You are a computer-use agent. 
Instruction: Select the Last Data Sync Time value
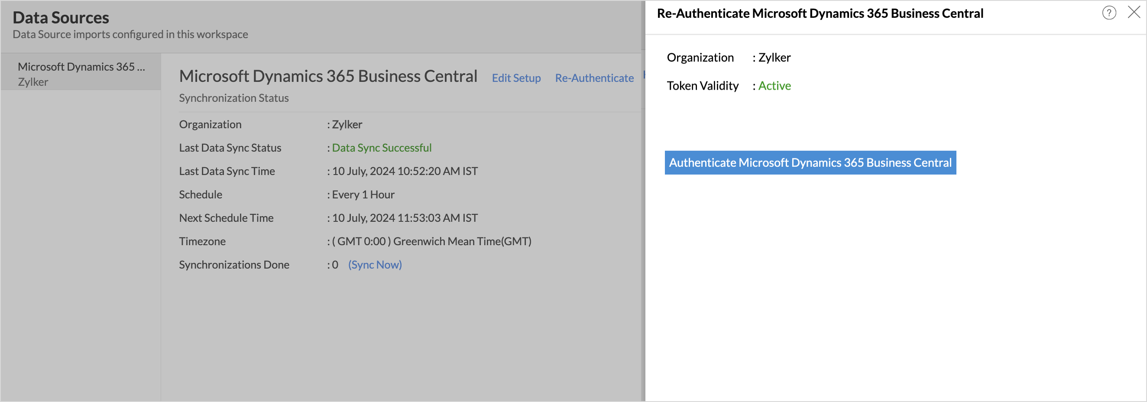click(x=404, y=171)
